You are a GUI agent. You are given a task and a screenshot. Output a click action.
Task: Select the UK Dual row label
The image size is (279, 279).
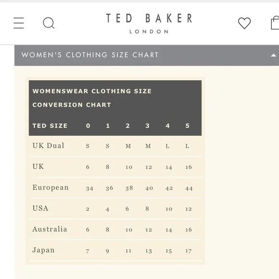[48, 146]
